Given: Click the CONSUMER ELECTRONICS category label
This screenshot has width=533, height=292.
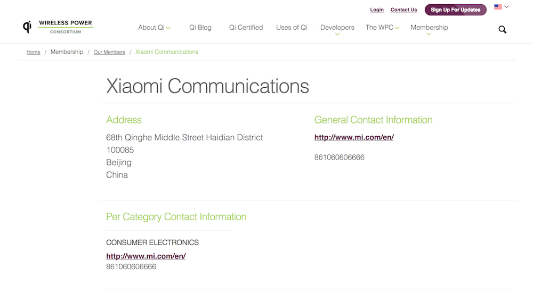Looking at the screenshot, I should coord(152,243).
